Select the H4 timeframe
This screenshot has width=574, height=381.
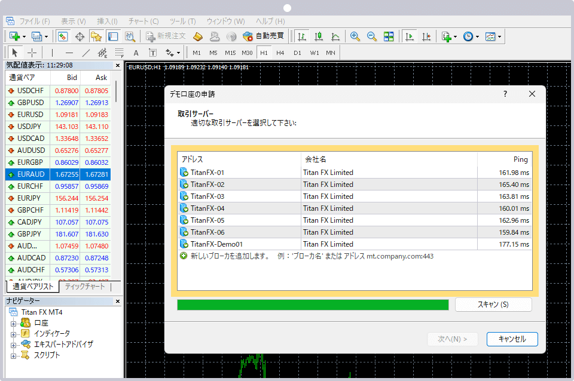pyautogui.click(x=280, y=53)
